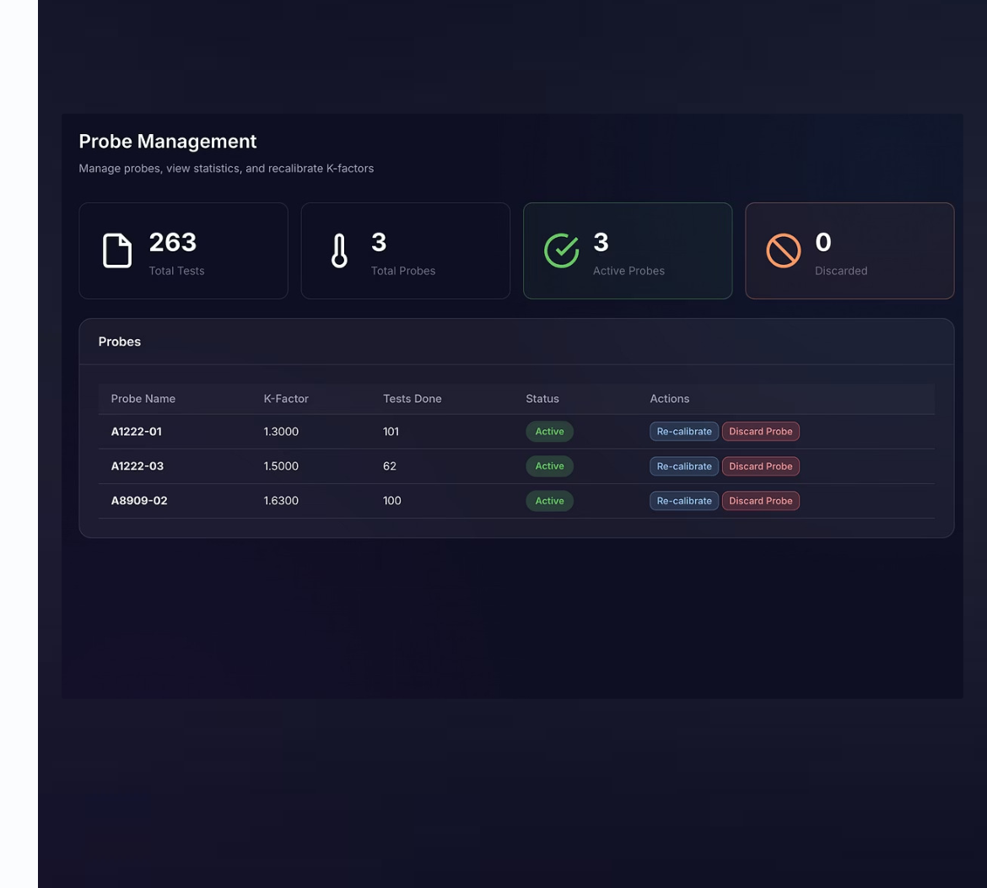The height and width of the screenshot is (888, 987).
Task: Click probe name A1222-01
Action: tap(136, 431)
